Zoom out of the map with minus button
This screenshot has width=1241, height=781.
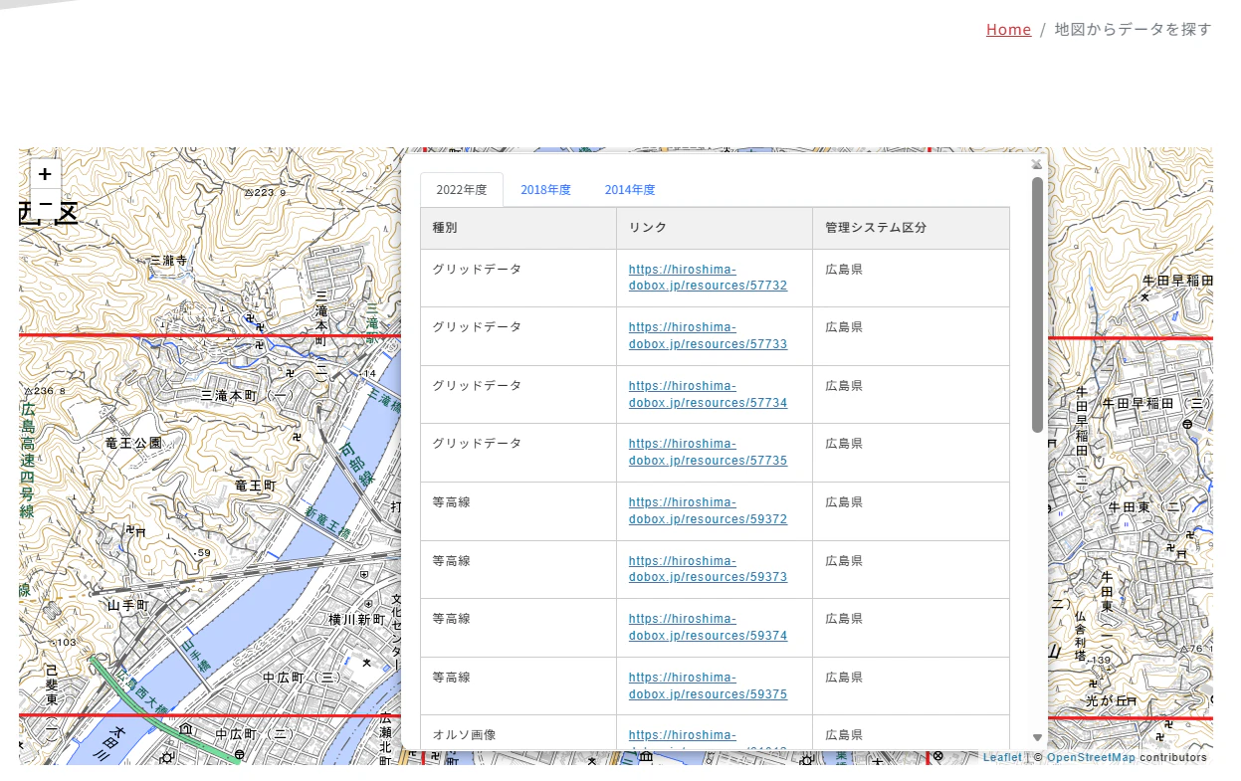point(46,203)
